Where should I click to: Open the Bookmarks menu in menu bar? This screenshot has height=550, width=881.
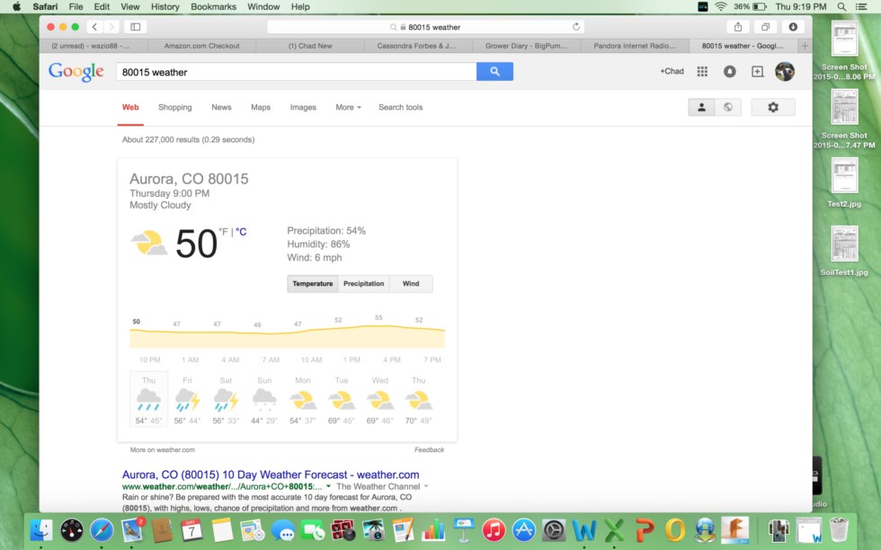point(213,6)
